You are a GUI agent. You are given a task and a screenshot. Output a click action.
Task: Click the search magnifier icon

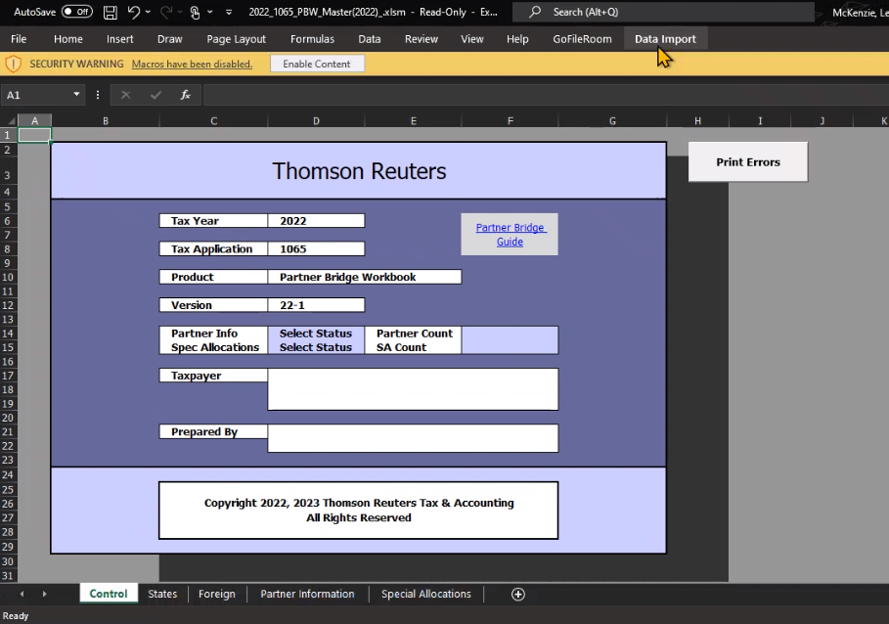click(x=535, y=12)
